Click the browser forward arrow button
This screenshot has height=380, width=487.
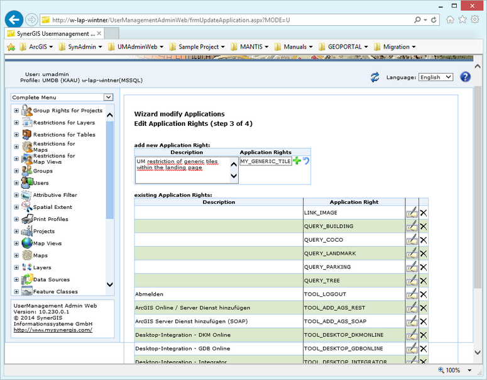coord(31,20)
